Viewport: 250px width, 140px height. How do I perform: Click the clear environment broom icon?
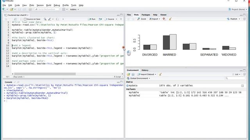click(x=160, y=74)
